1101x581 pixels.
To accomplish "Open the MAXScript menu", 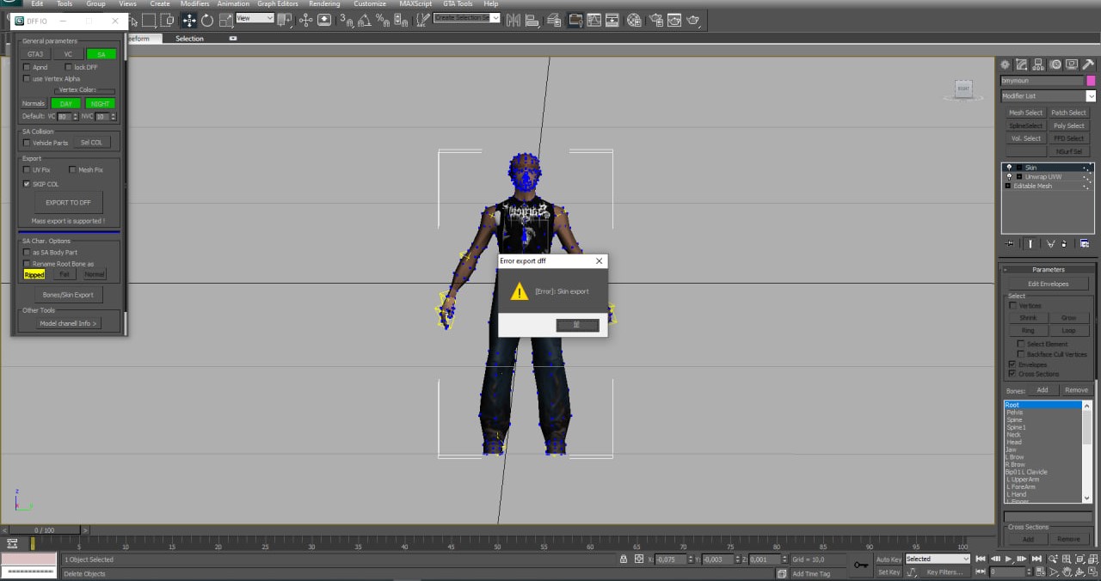I will click(415, 4).
